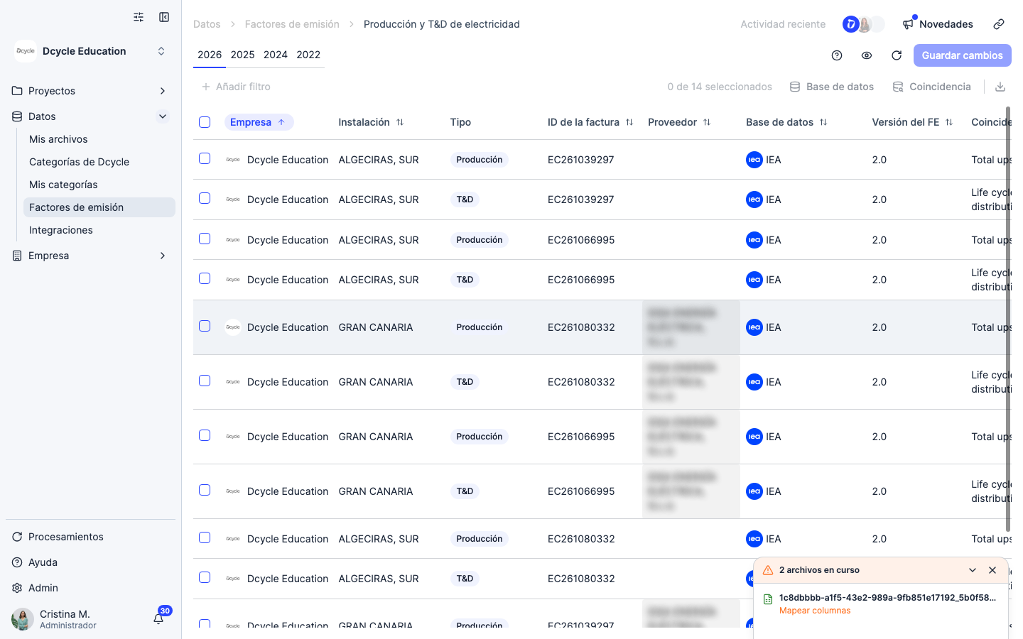Screen dimensions: 1023x639
Task: Click the "0 de 14 seleccionados" counter
Action: coord(720,87)
